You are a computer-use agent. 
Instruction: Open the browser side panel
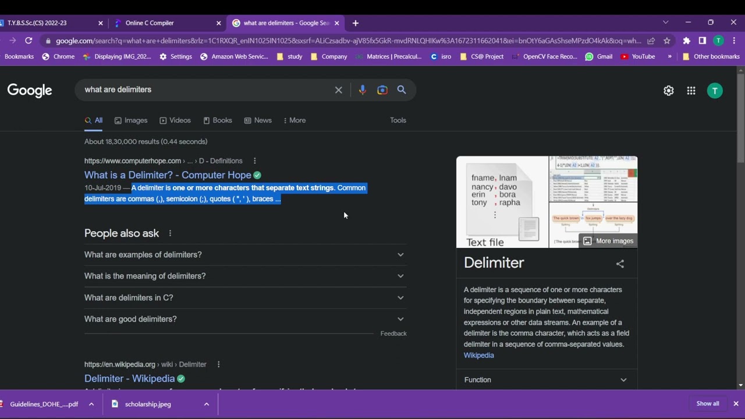click(703, 41)
